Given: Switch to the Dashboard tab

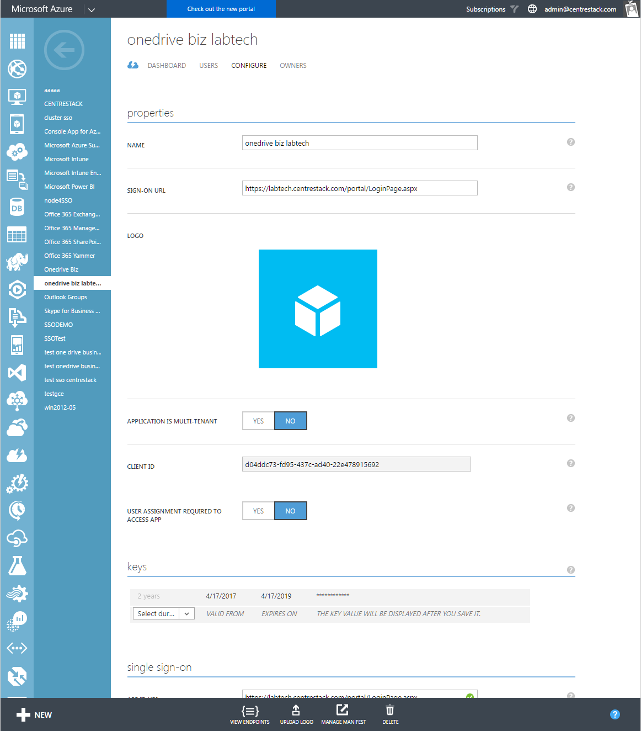Looking at the screenshot, I should coord(167,65).
